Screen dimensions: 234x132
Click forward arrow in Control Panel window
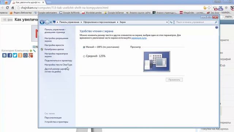(47, 22)
